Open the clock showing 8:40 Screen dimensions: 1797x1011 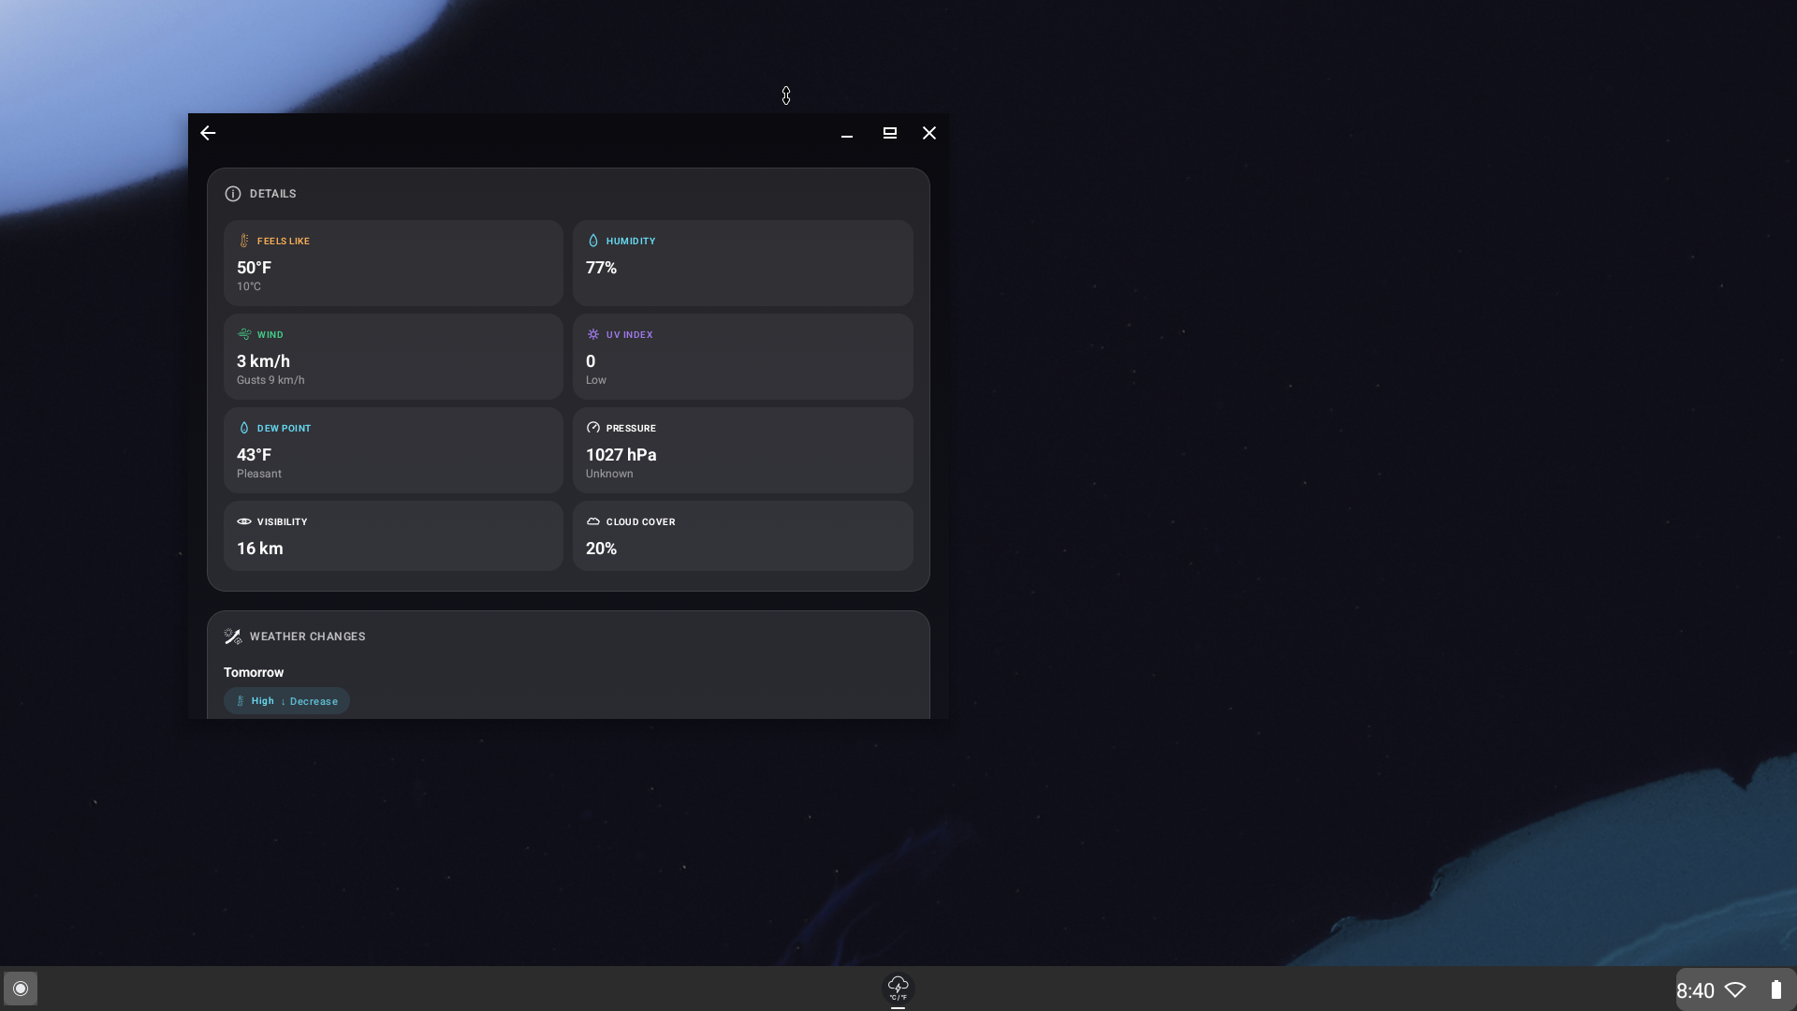(x=1696, y=989)
